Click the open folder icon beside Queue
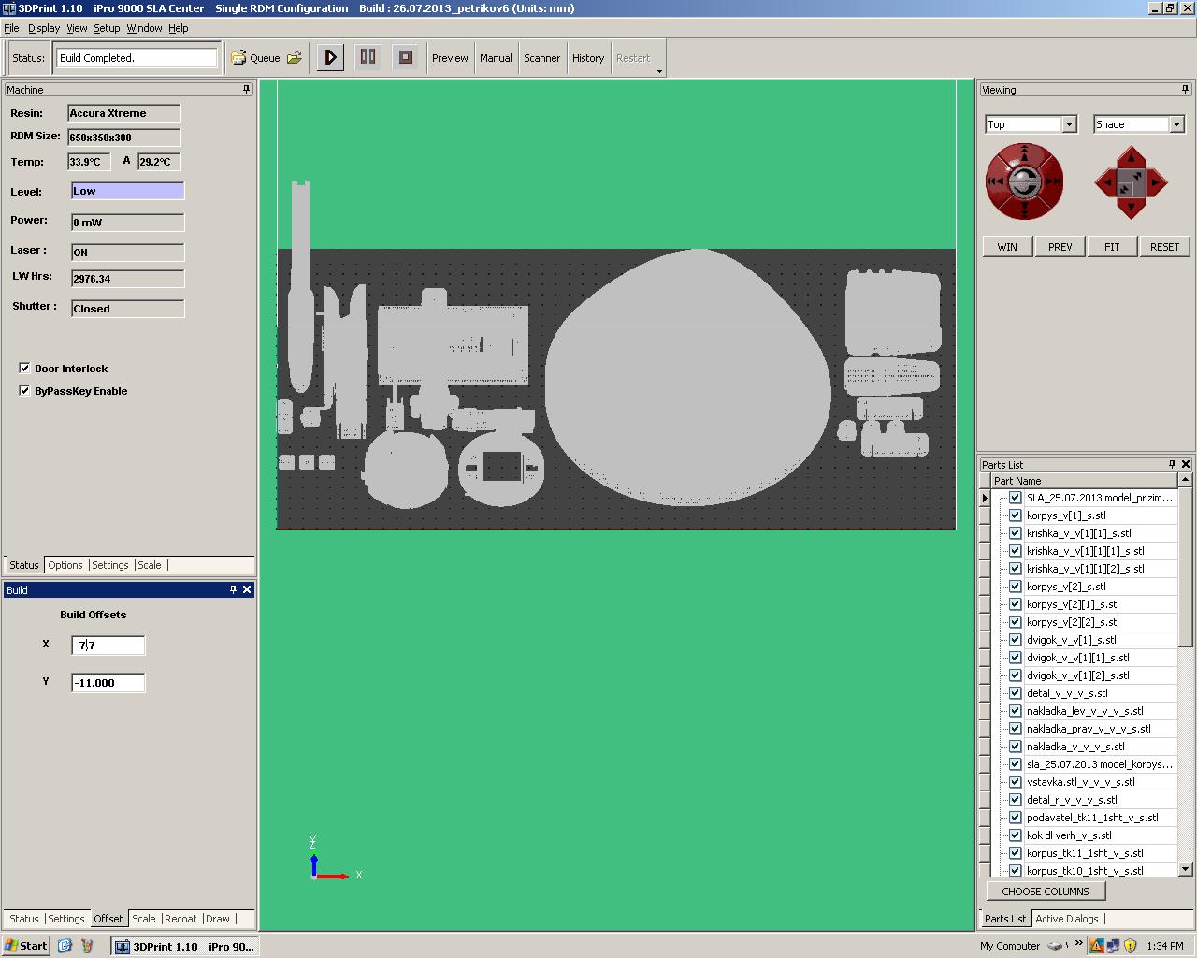 (x=295, y=58)
